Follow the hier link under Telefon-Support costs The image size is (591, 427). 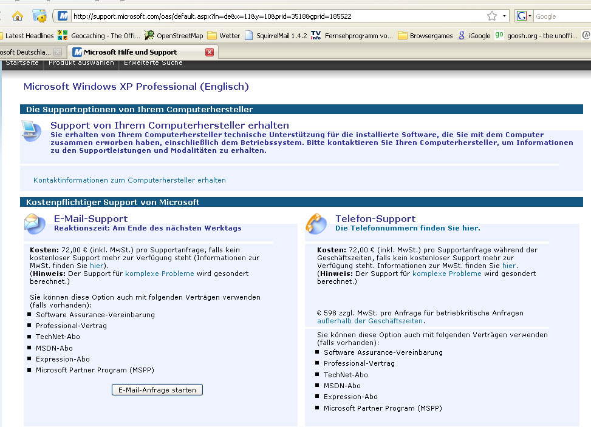[509, 266]
